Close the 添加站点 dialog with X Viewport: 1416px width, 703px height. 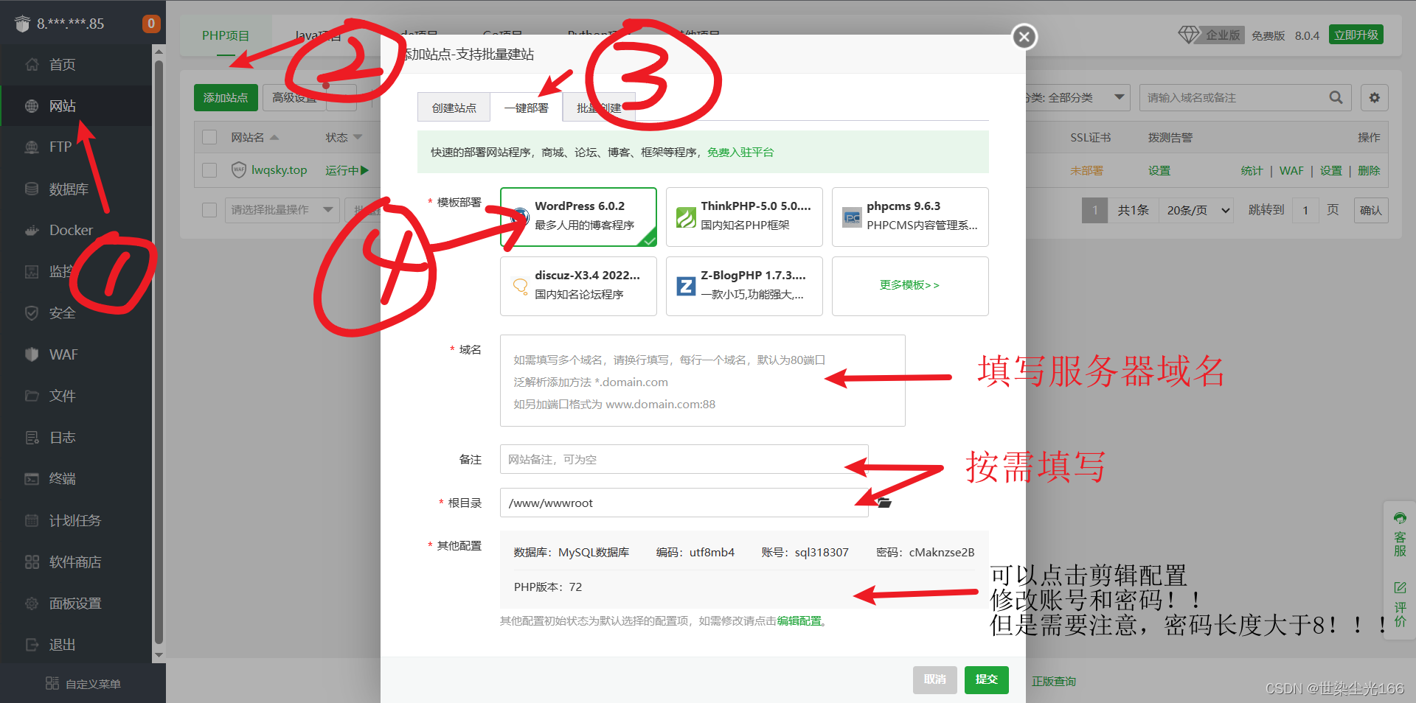tap(1024, 36)
